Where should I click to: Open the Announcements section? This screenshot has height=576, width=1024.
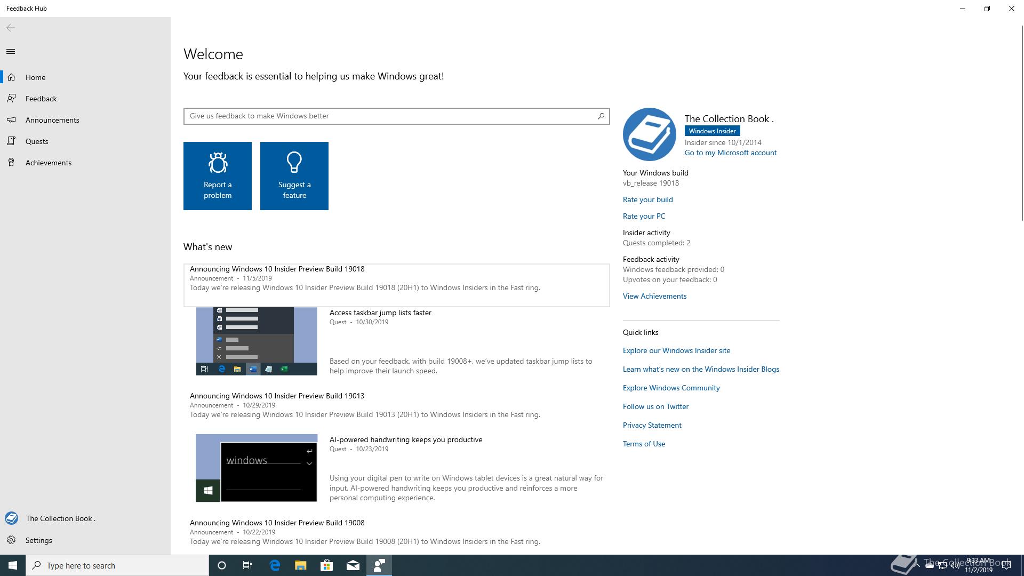[85, 120]
